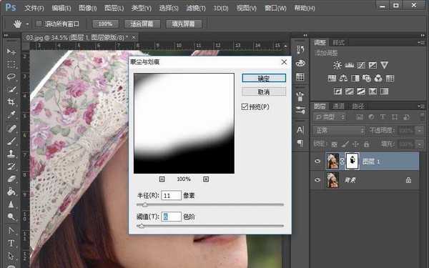This screenshot has width=429, height=268.
Task: Select the Sharpen/Blur triangle tool
Action: pos(11,204)
